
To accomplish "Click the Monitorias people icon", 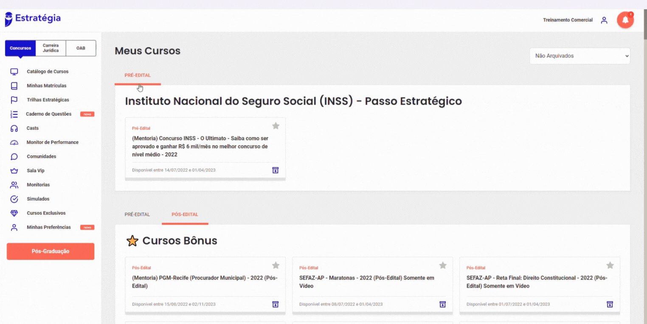I will point(14,185).
